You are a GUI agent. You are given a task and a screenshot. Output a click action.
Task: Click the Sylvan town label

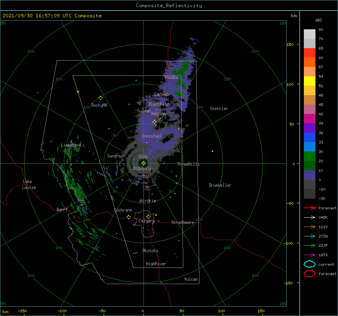pyautogui.click(x=144, y=111)
